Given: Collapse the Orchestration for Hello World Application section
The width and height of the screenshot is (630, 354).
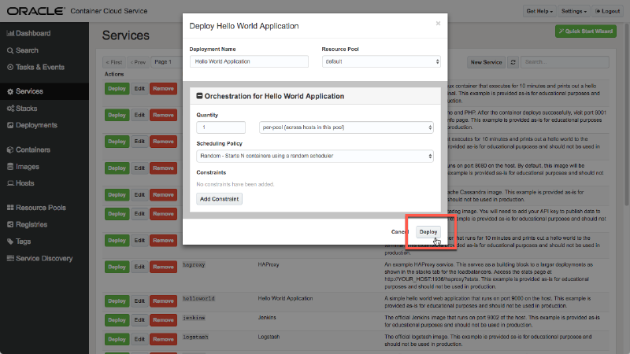Looking at the screenshot, I should point(199,96).
